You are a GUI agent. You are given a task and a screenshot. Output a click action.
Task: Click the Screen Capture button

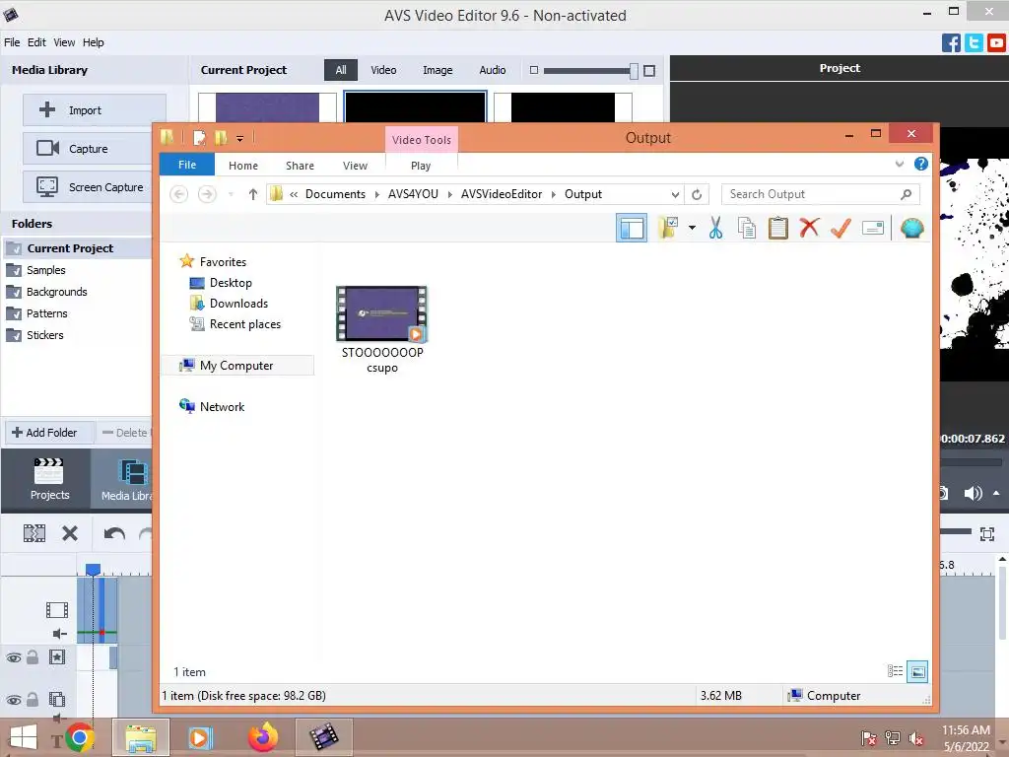pyautogui.click(x=95, y=187)
